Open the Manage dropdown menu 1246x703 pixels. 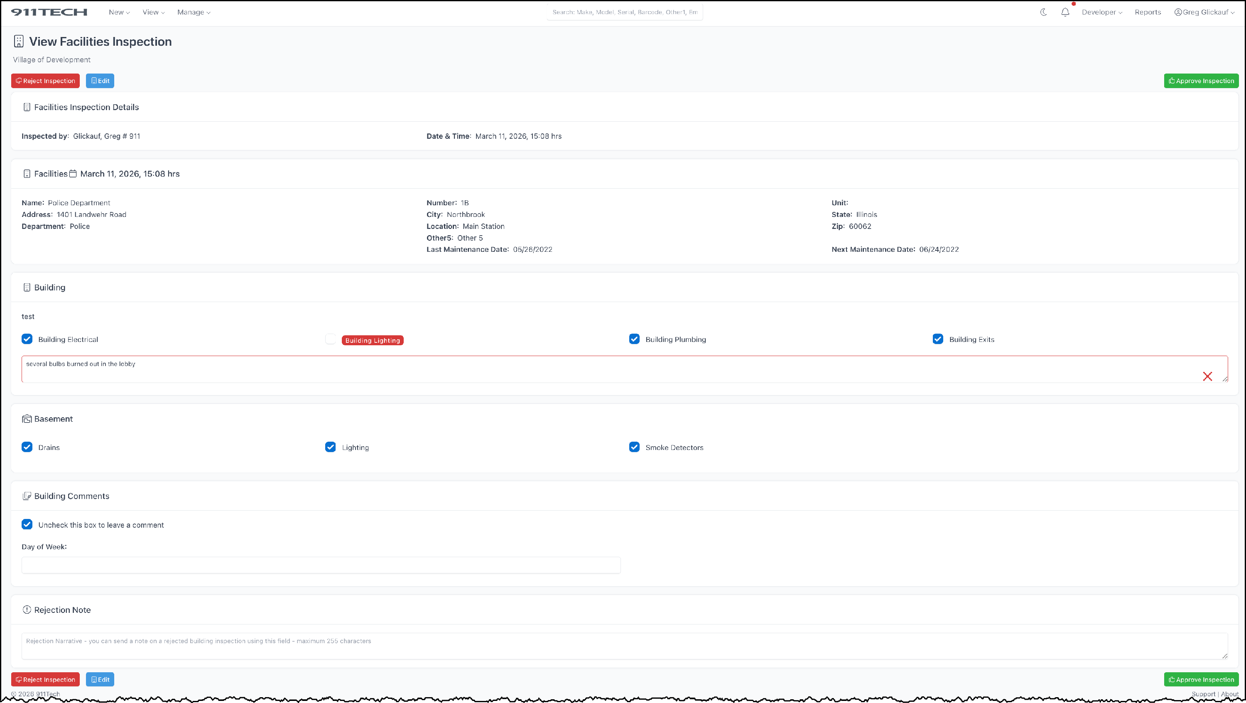click(194, 12)
